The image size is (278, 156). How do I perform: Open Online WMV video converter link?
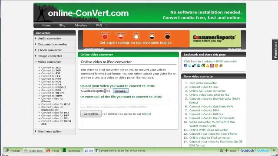tap(208, 130)
